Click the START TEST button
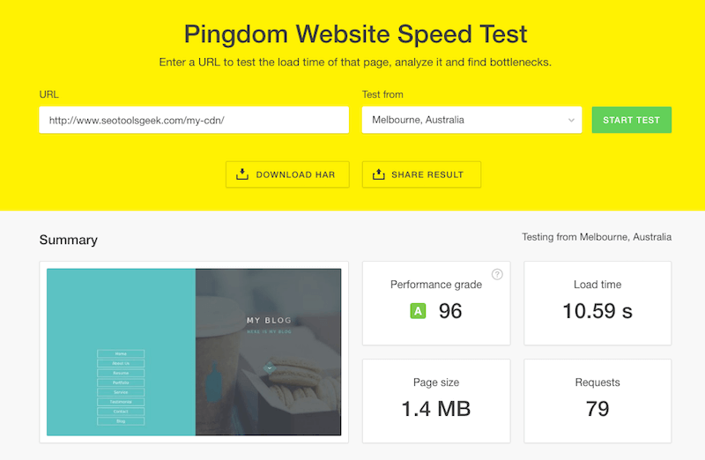Screen dimensions: 705x460 (631, 120)
